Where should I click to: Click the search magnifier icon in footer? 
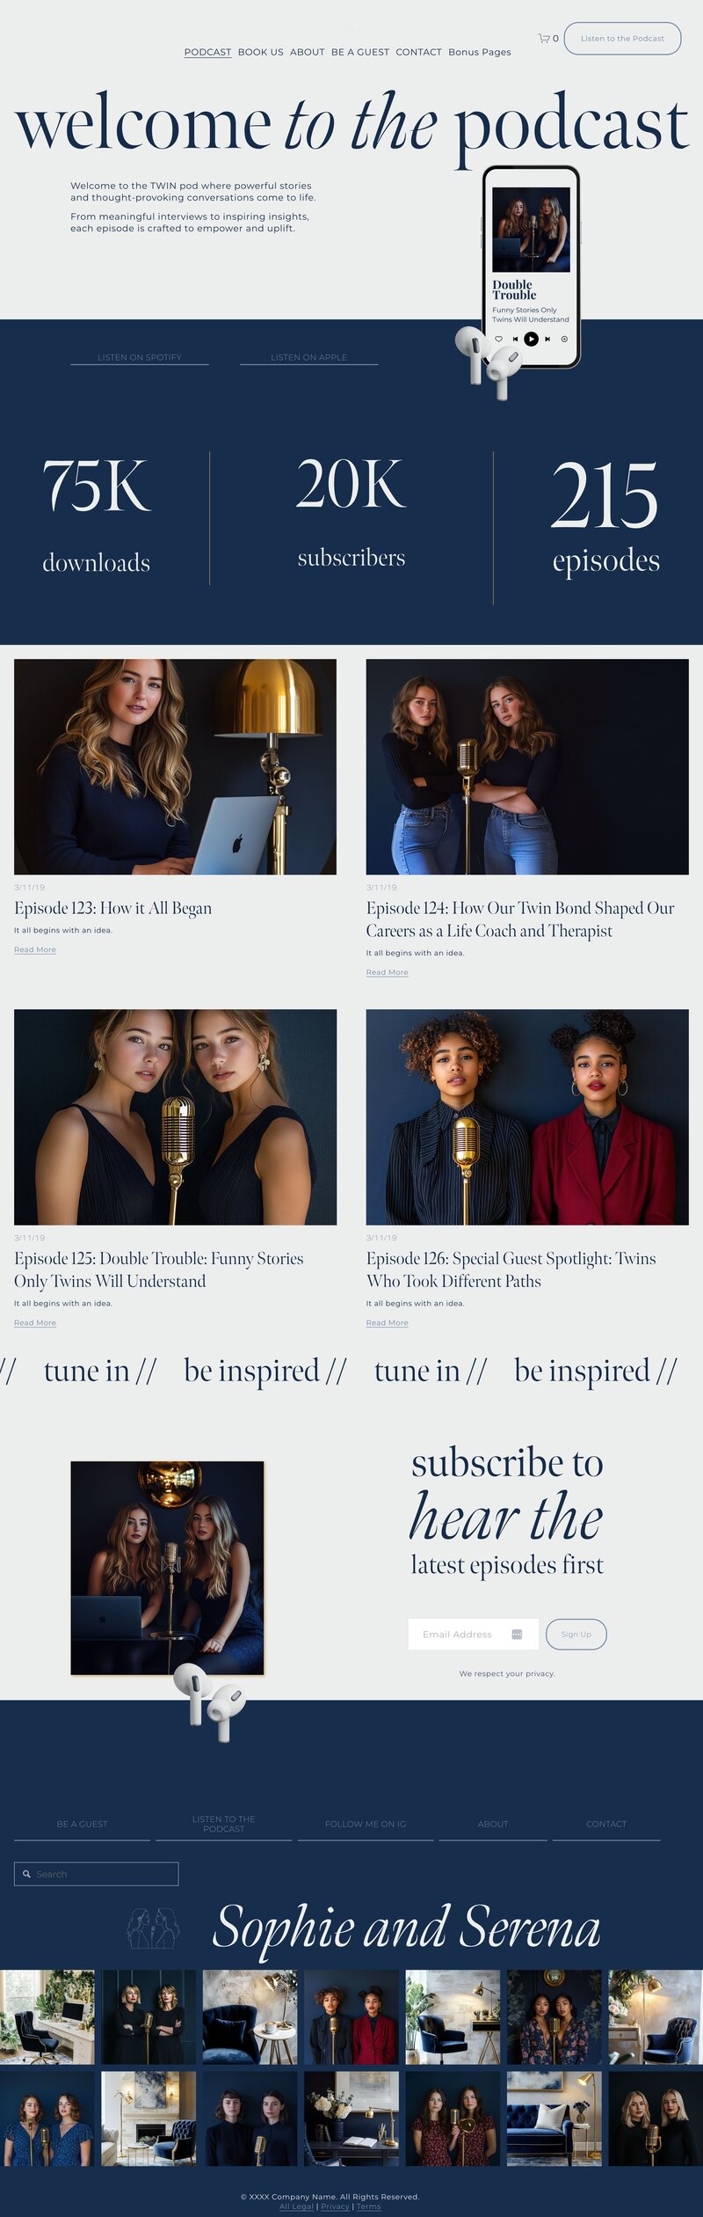(26, 1874)
